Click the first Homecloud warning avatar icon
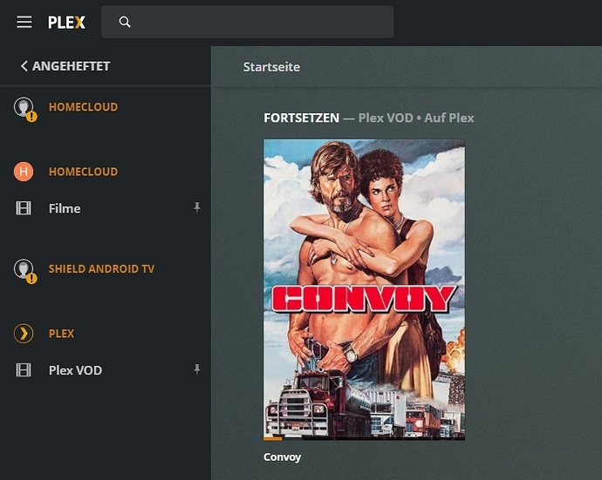The height and width of the screenshot is (480, 602). point(25,109)
